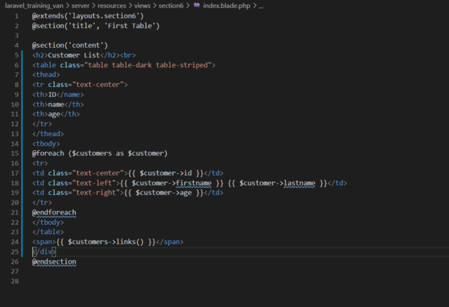This screenshot has height=307, width=449.
Task: Click the tr class="text-center" line
Action: pyautogui.click(x=80, y=85)
